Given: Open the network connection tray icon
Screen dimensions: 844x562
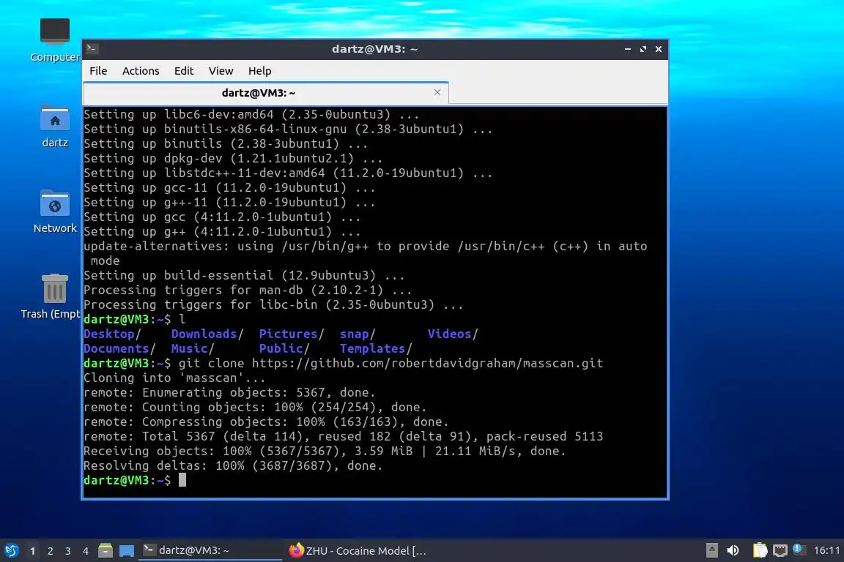Looking at the screenshot, I should click(780, 550).
